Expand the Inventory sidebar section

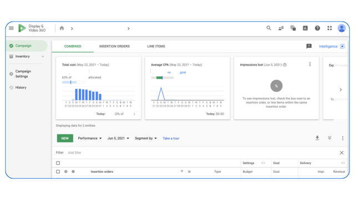(x=27, y=57)
